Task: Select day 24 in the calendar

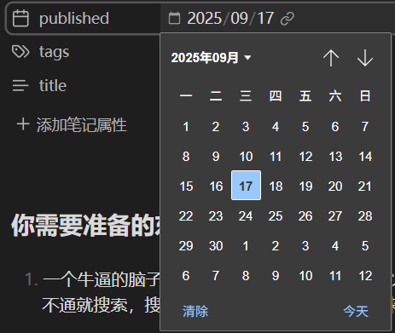Action: point(246,216)
